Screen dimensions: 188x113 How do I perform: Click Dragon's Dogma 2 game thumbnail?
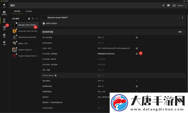point(14,50)
